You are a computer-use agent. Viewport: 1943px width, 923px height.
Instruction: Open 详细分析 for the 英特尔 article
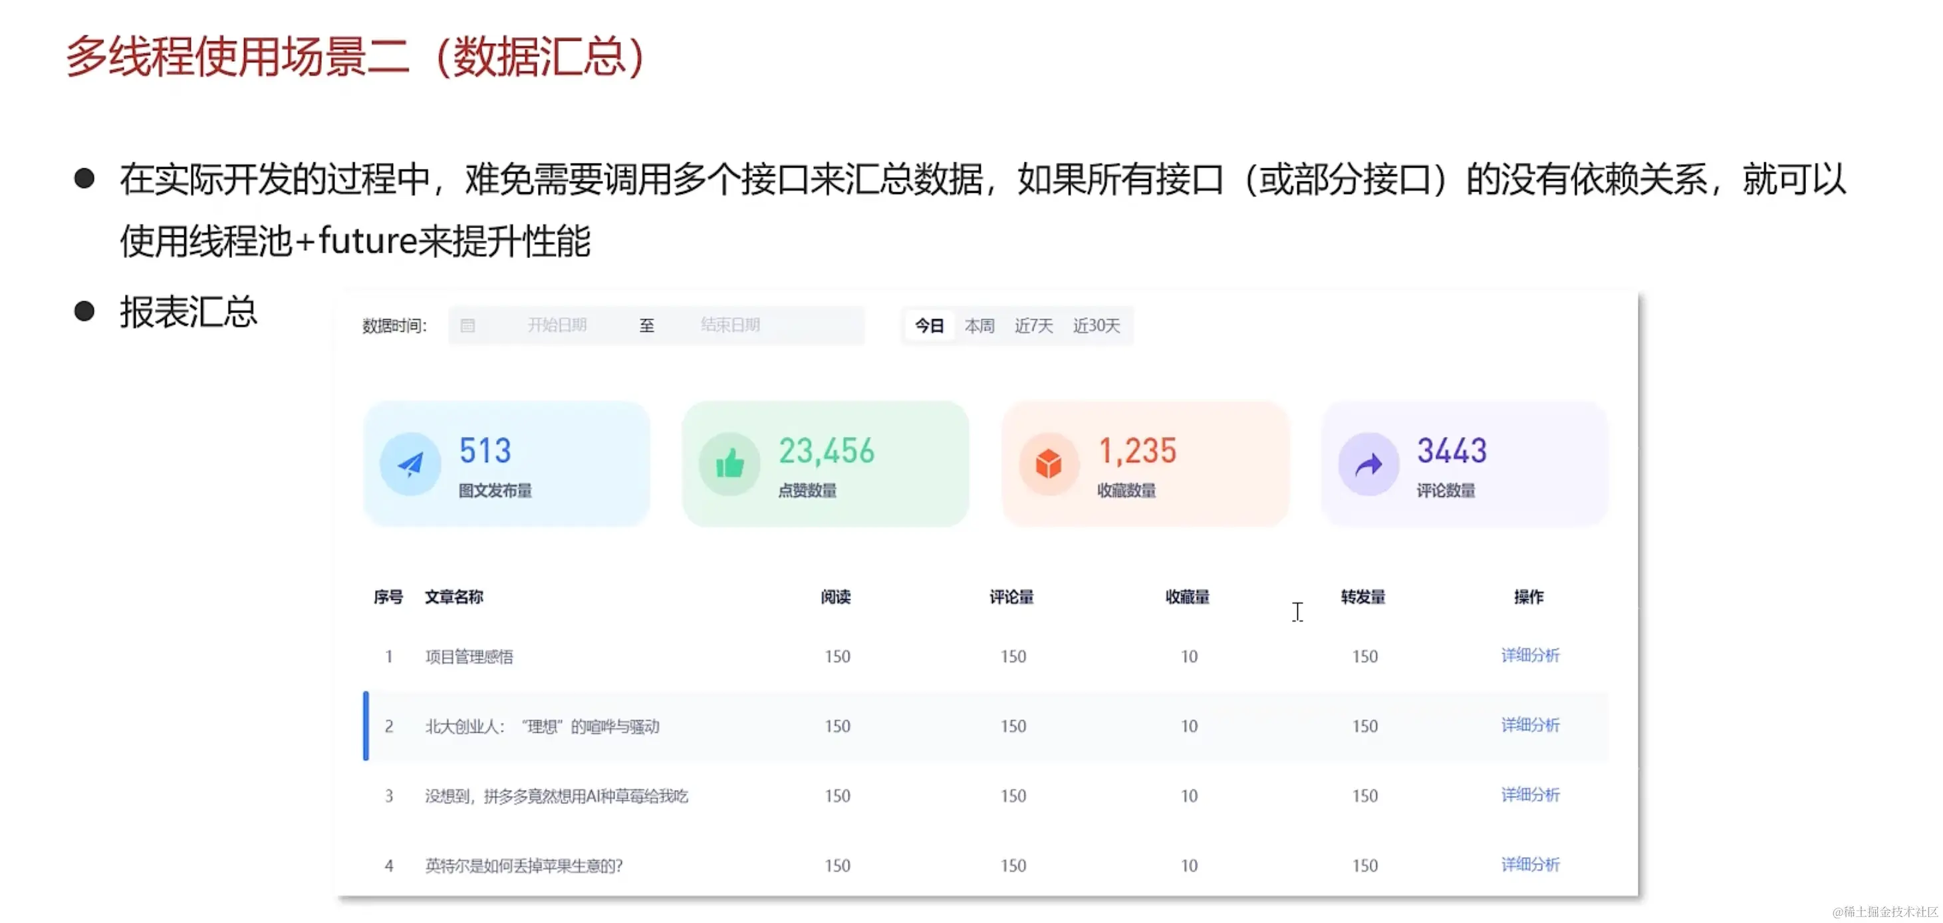pos(1529,864)
